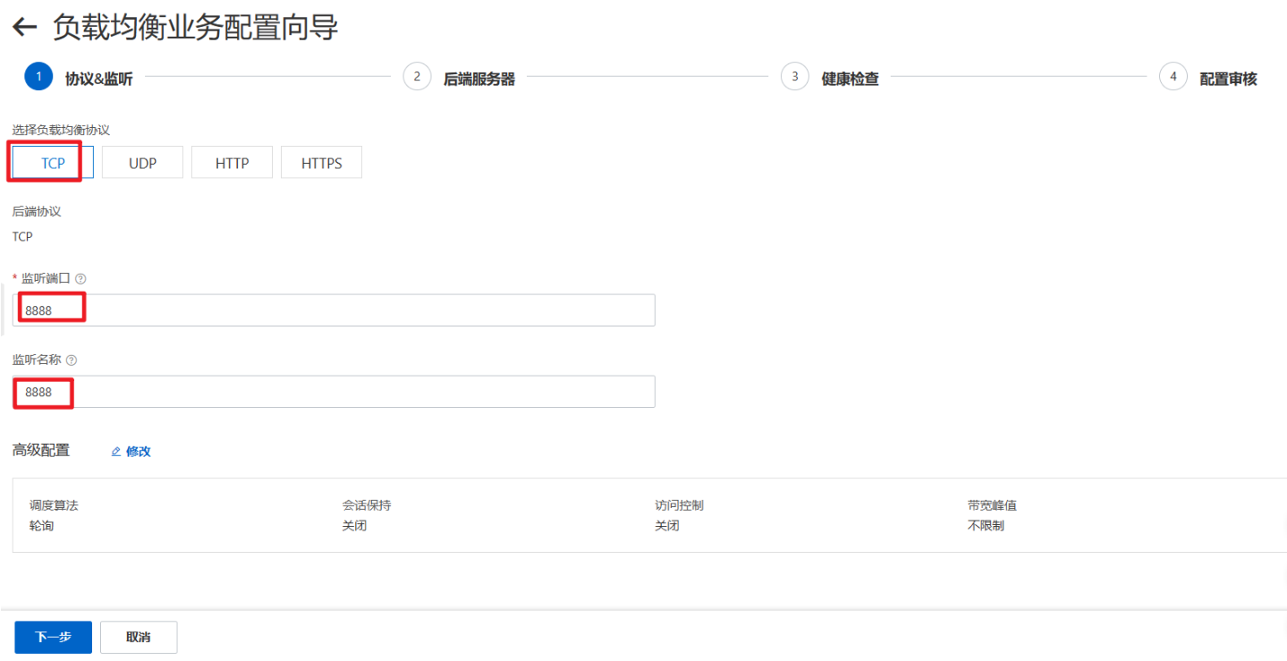The width and height of the screenshot is (1287, 661).
Task: Click the 监听端口 input field showing 8888
Action: 331,309
